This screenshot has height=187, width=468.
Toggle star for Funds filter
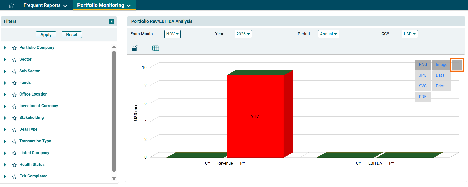point(14,83)
